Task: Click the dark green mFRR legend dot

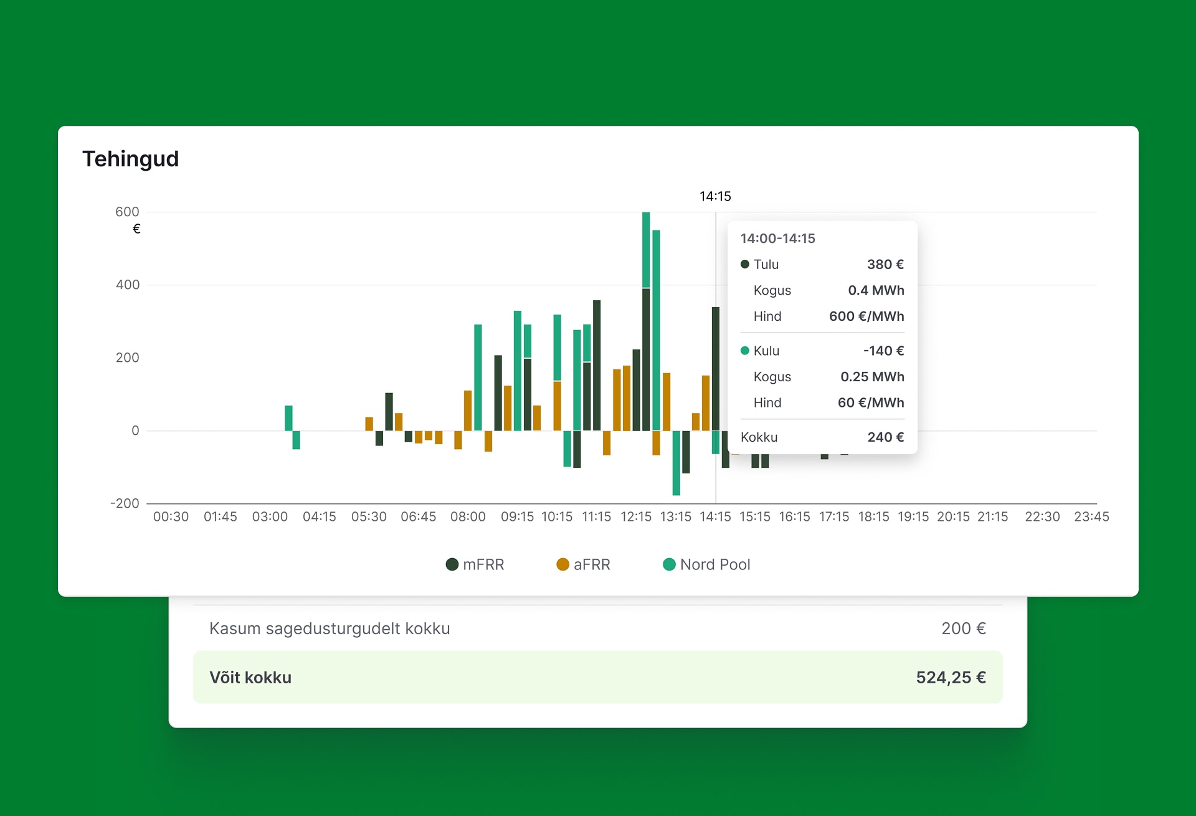Action: 452,564
